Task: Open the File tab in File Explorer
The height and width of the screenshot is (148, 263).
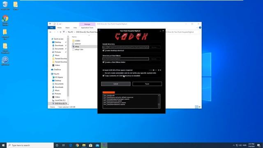Action: pyautogui.click(x=52, y=28)
